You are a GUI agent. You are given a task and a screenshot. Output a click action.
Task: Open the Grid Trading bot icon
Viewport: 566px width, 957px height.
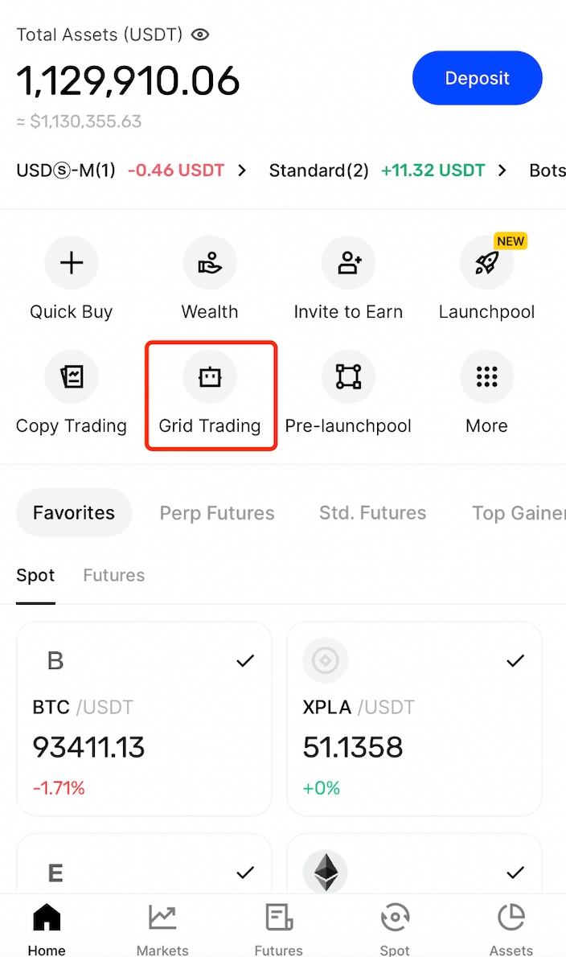(210, 376)
